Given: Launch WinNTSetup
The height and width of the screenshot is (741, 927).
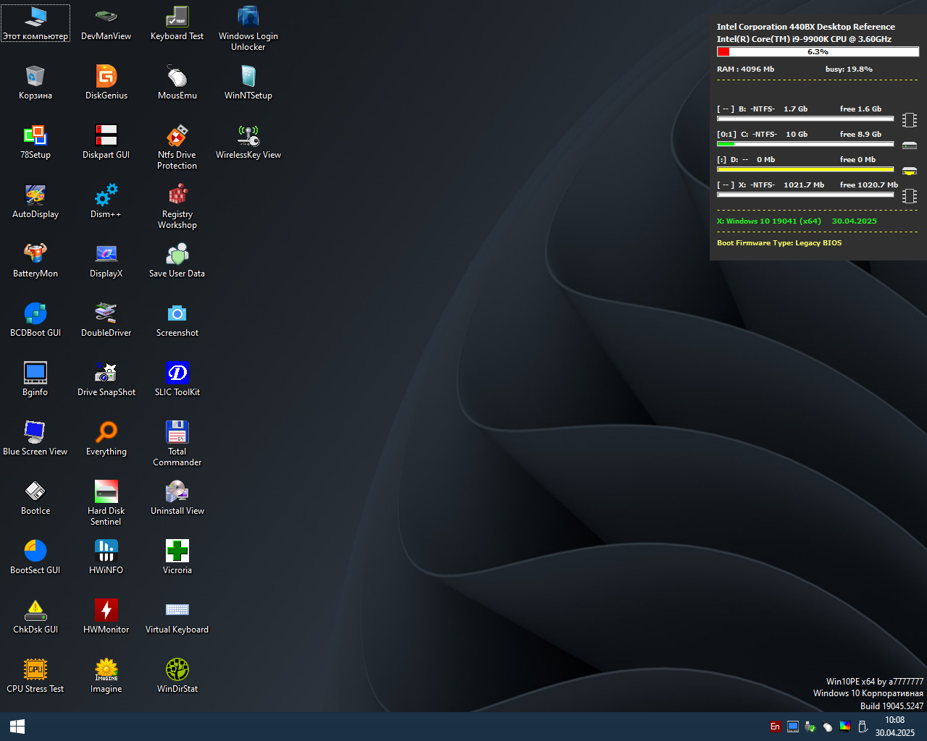Looking at the screenshot, I should (x=248, y=82).
